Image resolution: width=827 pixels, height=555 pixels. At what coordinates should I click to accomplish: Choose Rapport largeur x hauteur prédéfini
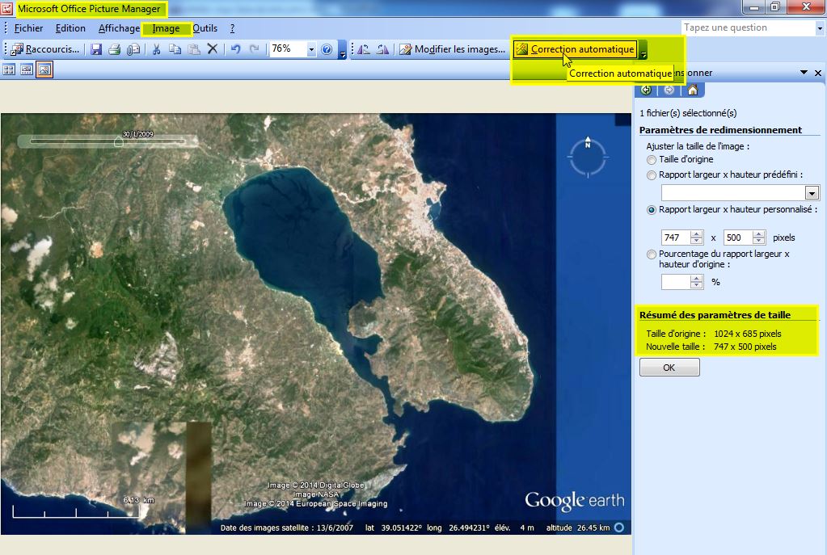click(x=652, y=175)
